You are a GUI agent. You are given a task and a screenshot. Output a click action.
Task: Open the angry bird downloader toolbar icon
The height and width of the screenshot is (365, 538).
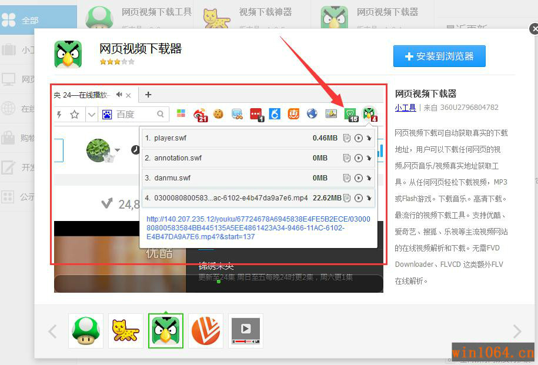(369, 113)
